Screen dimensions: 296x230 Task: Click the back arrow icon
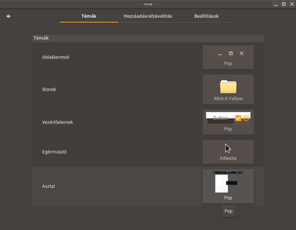pyautogui.click(x=8, y=16)
